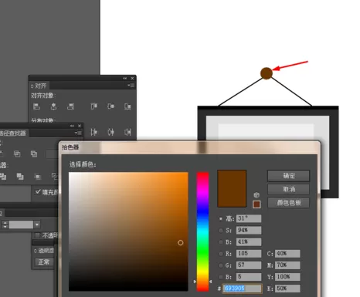Click the C field showing 40%

pyautogui.click(x=287, y=254)
